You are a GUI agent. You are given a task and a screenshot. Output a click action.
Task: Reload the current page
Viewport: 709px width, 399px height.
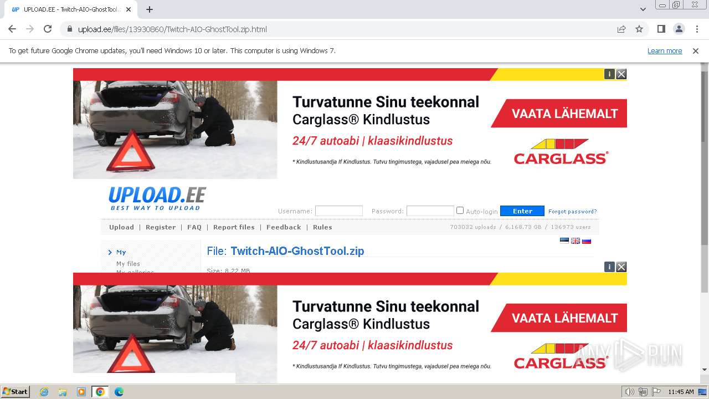[x=48, y=29]
